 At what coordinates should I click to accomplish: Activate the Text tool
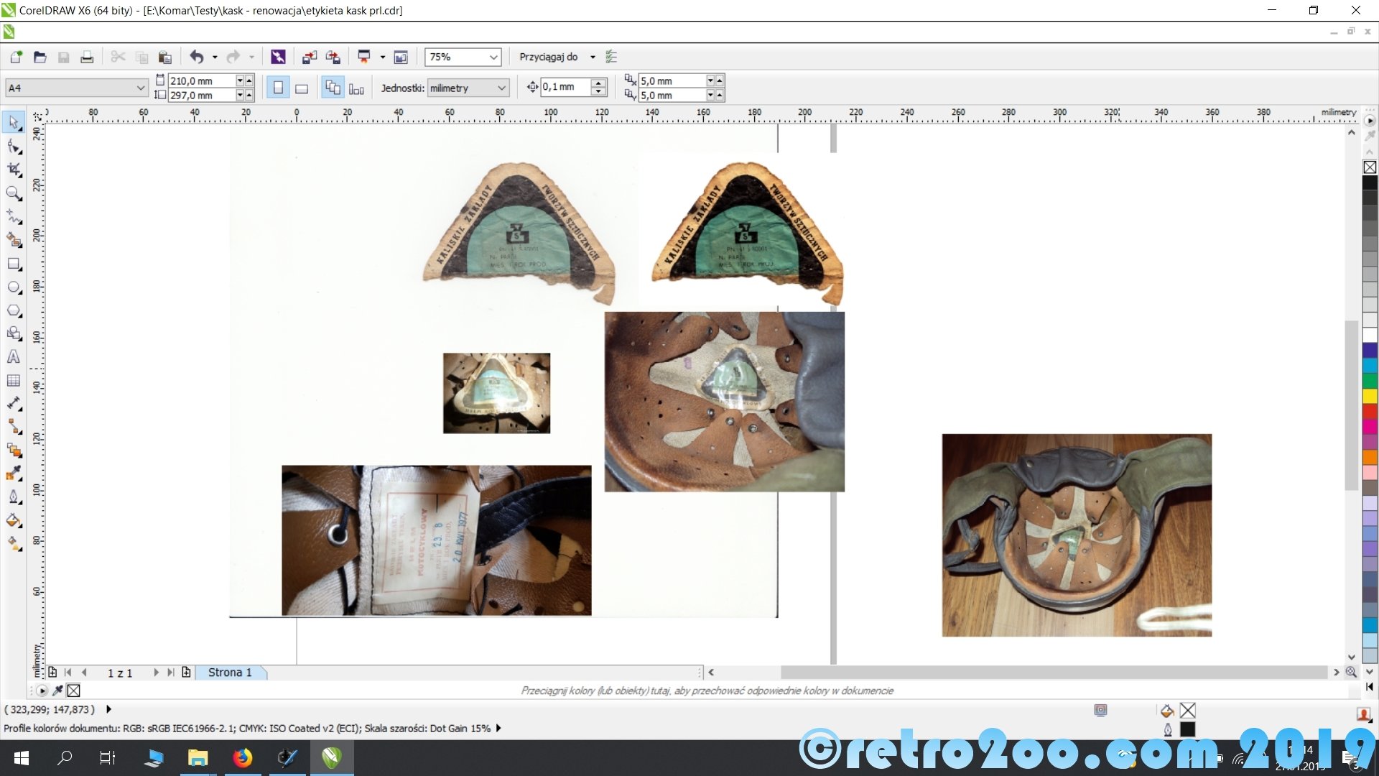pyautogui.click(x=14, y=357)
